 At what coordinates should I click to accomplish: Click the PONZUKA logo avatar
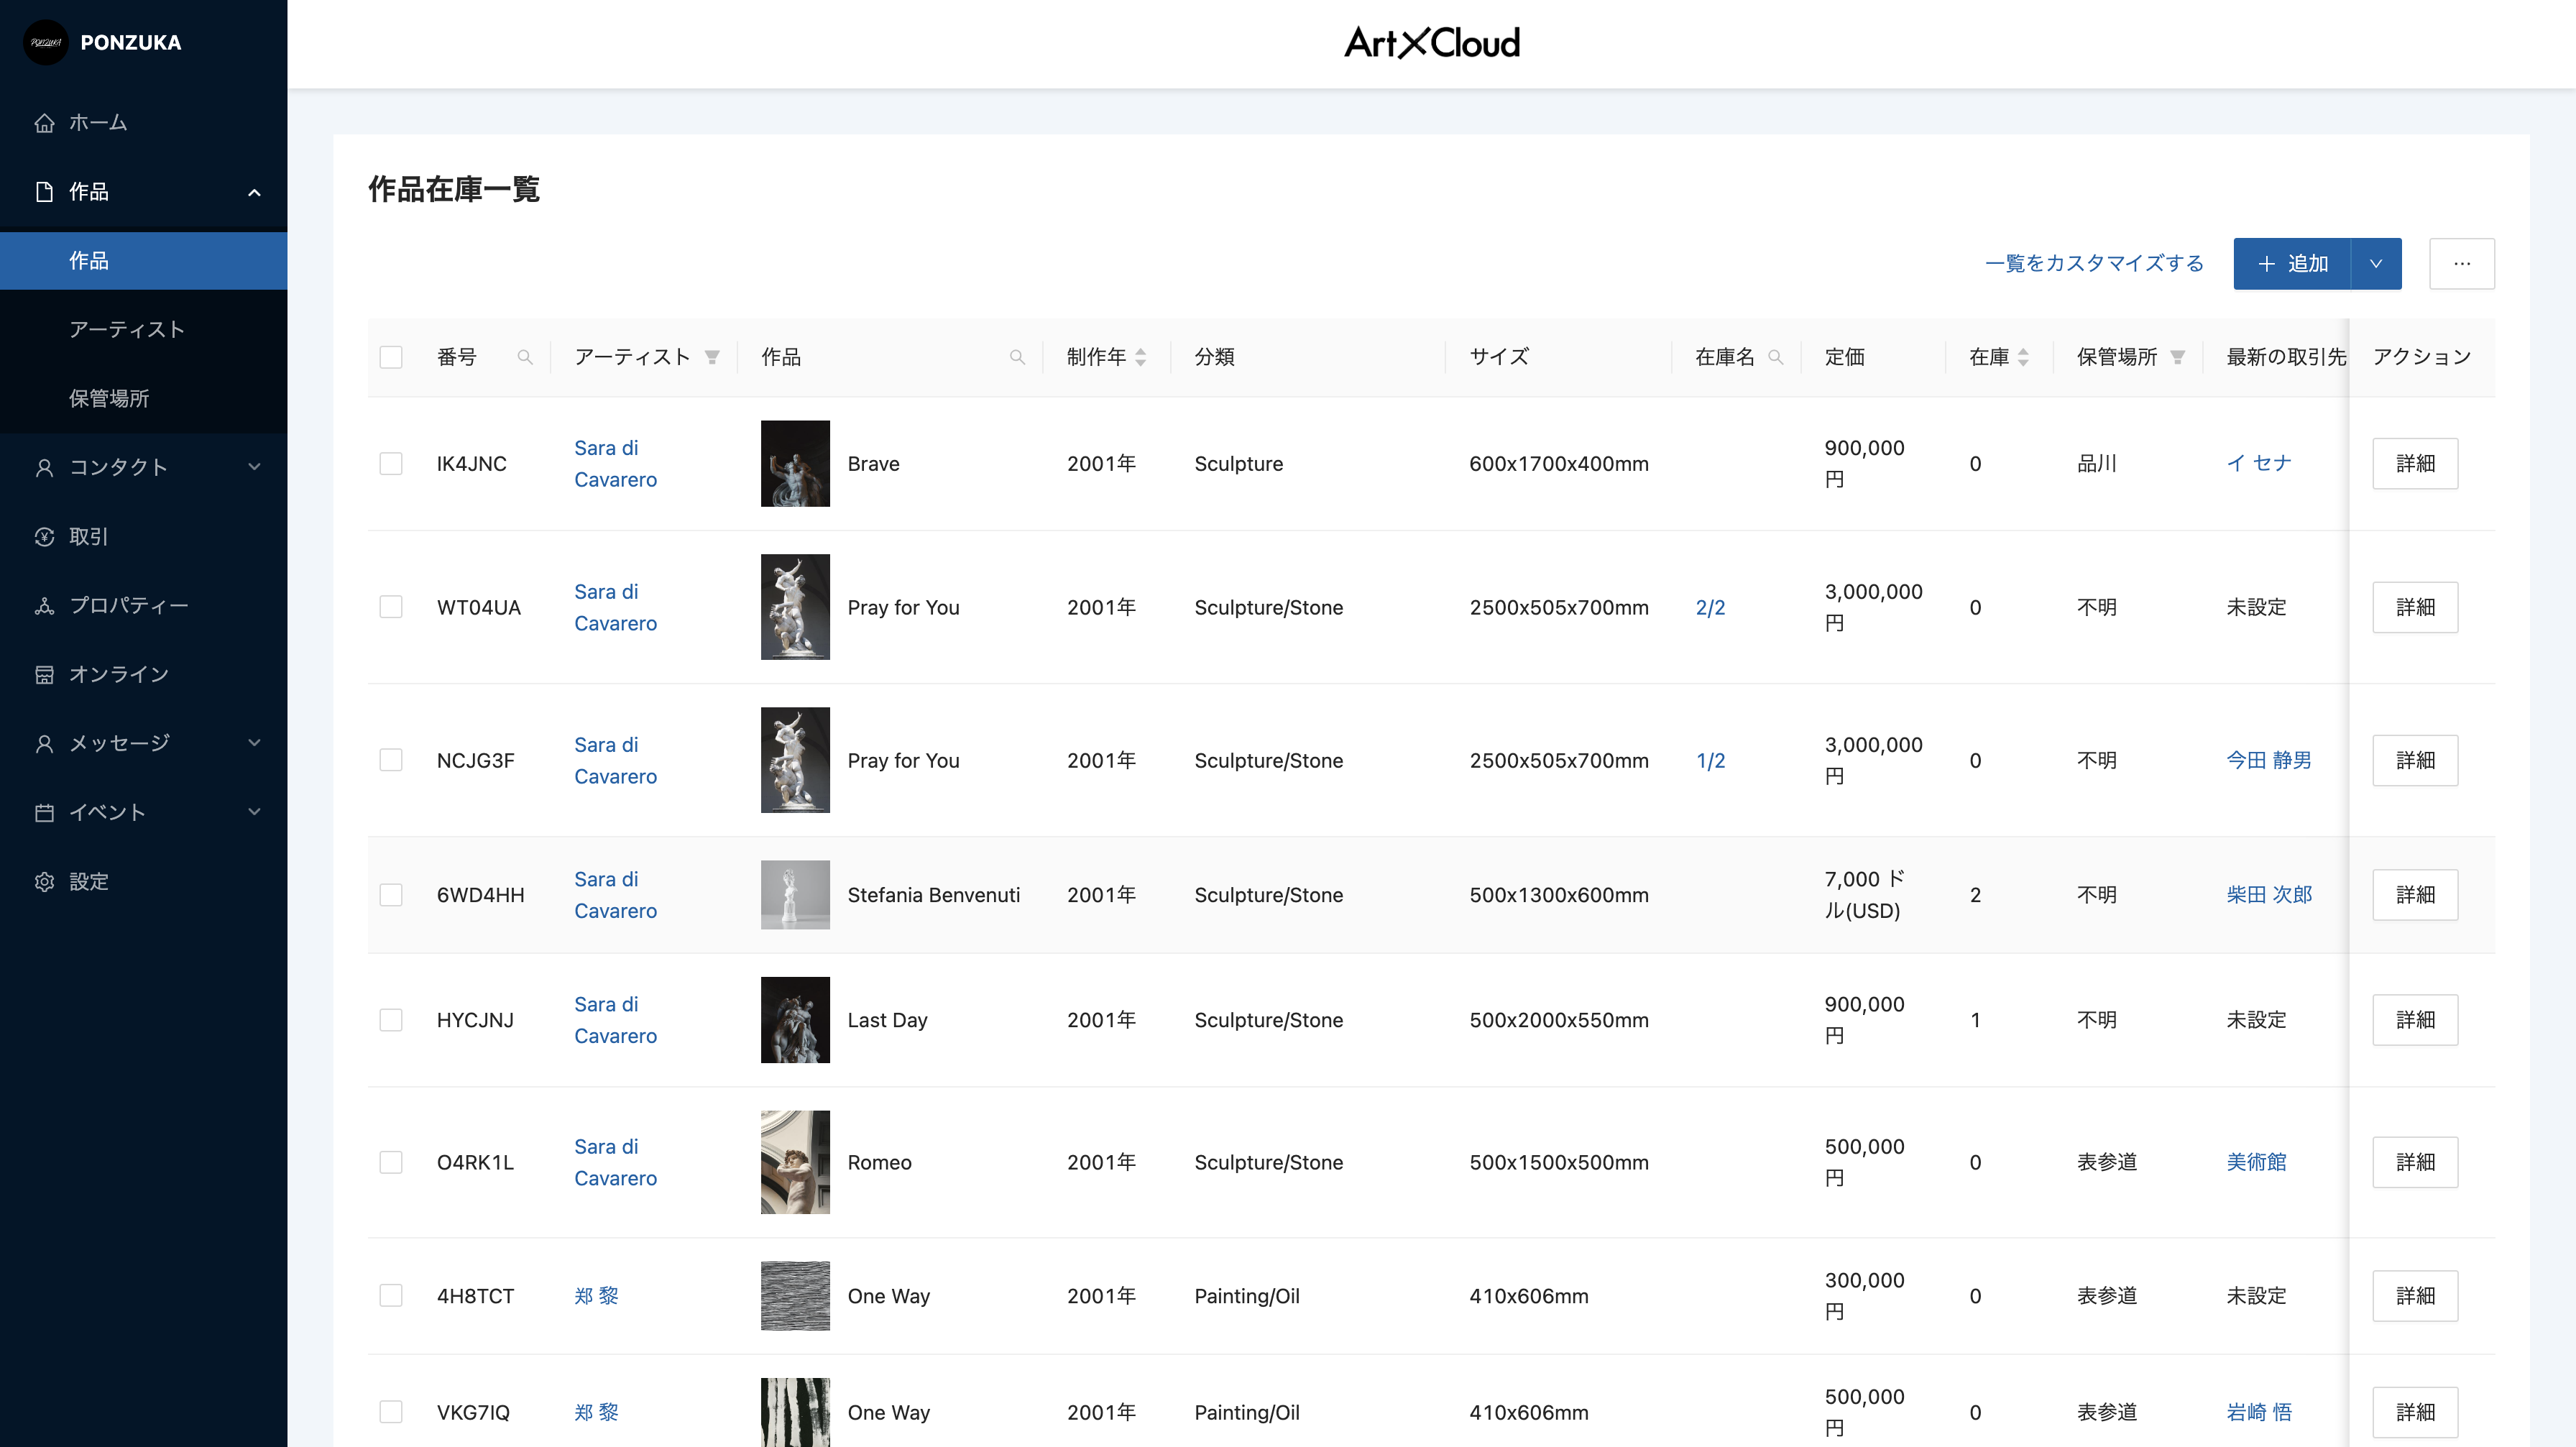coord(45,42)
